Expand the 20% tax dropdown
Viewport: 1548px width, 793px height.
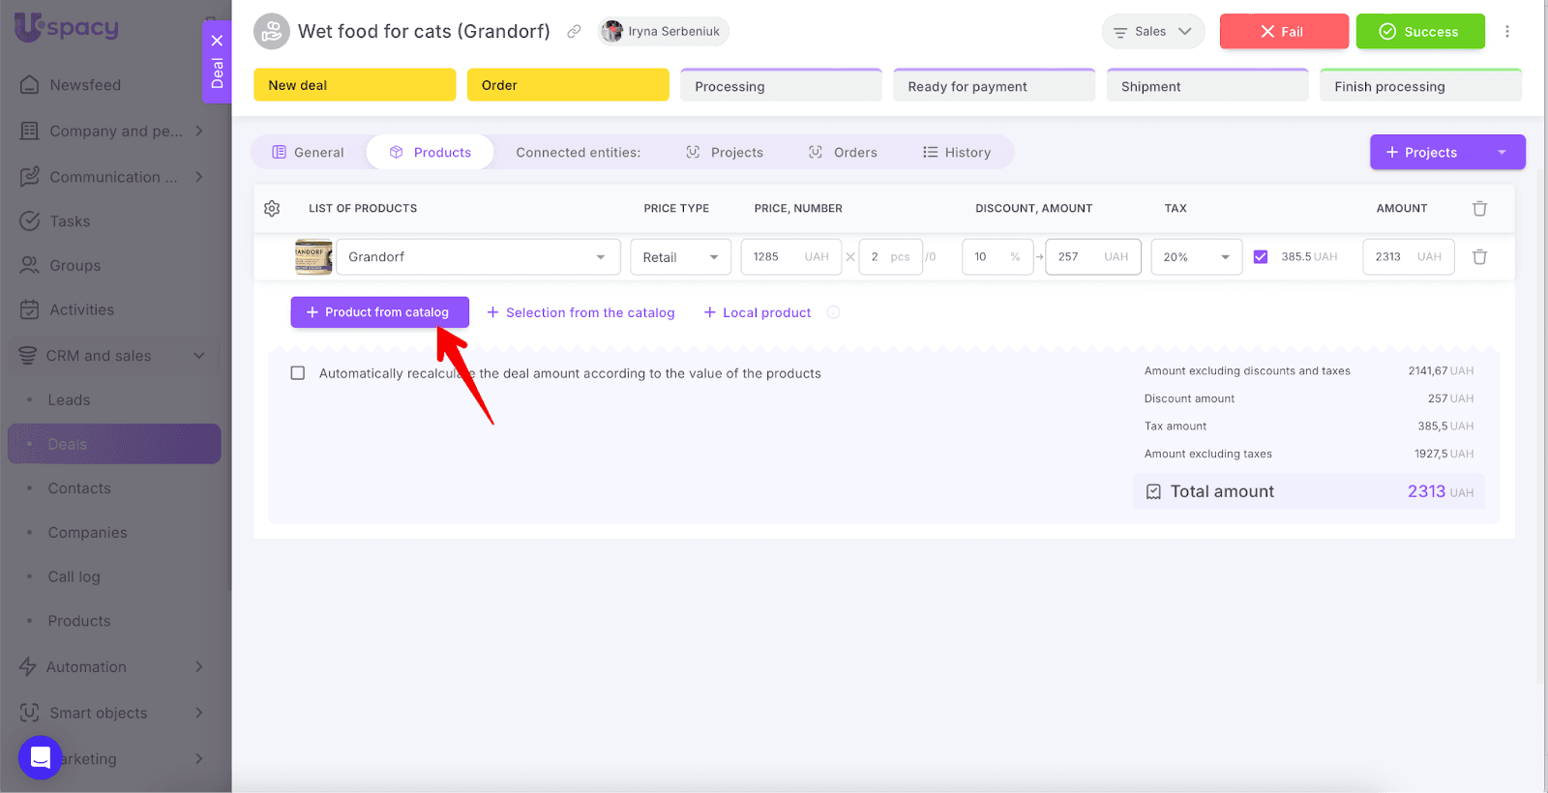[x=1196, y=257]
